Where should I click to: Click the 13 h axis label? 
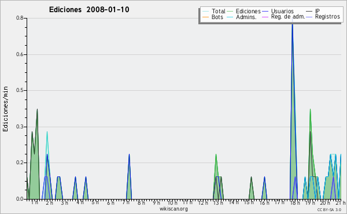tap(218, 202)
